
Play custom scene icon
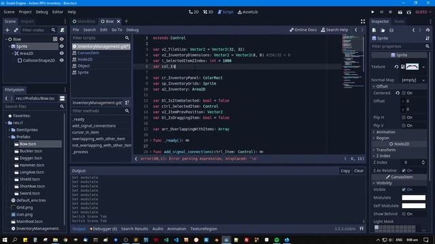pos(409,12)
